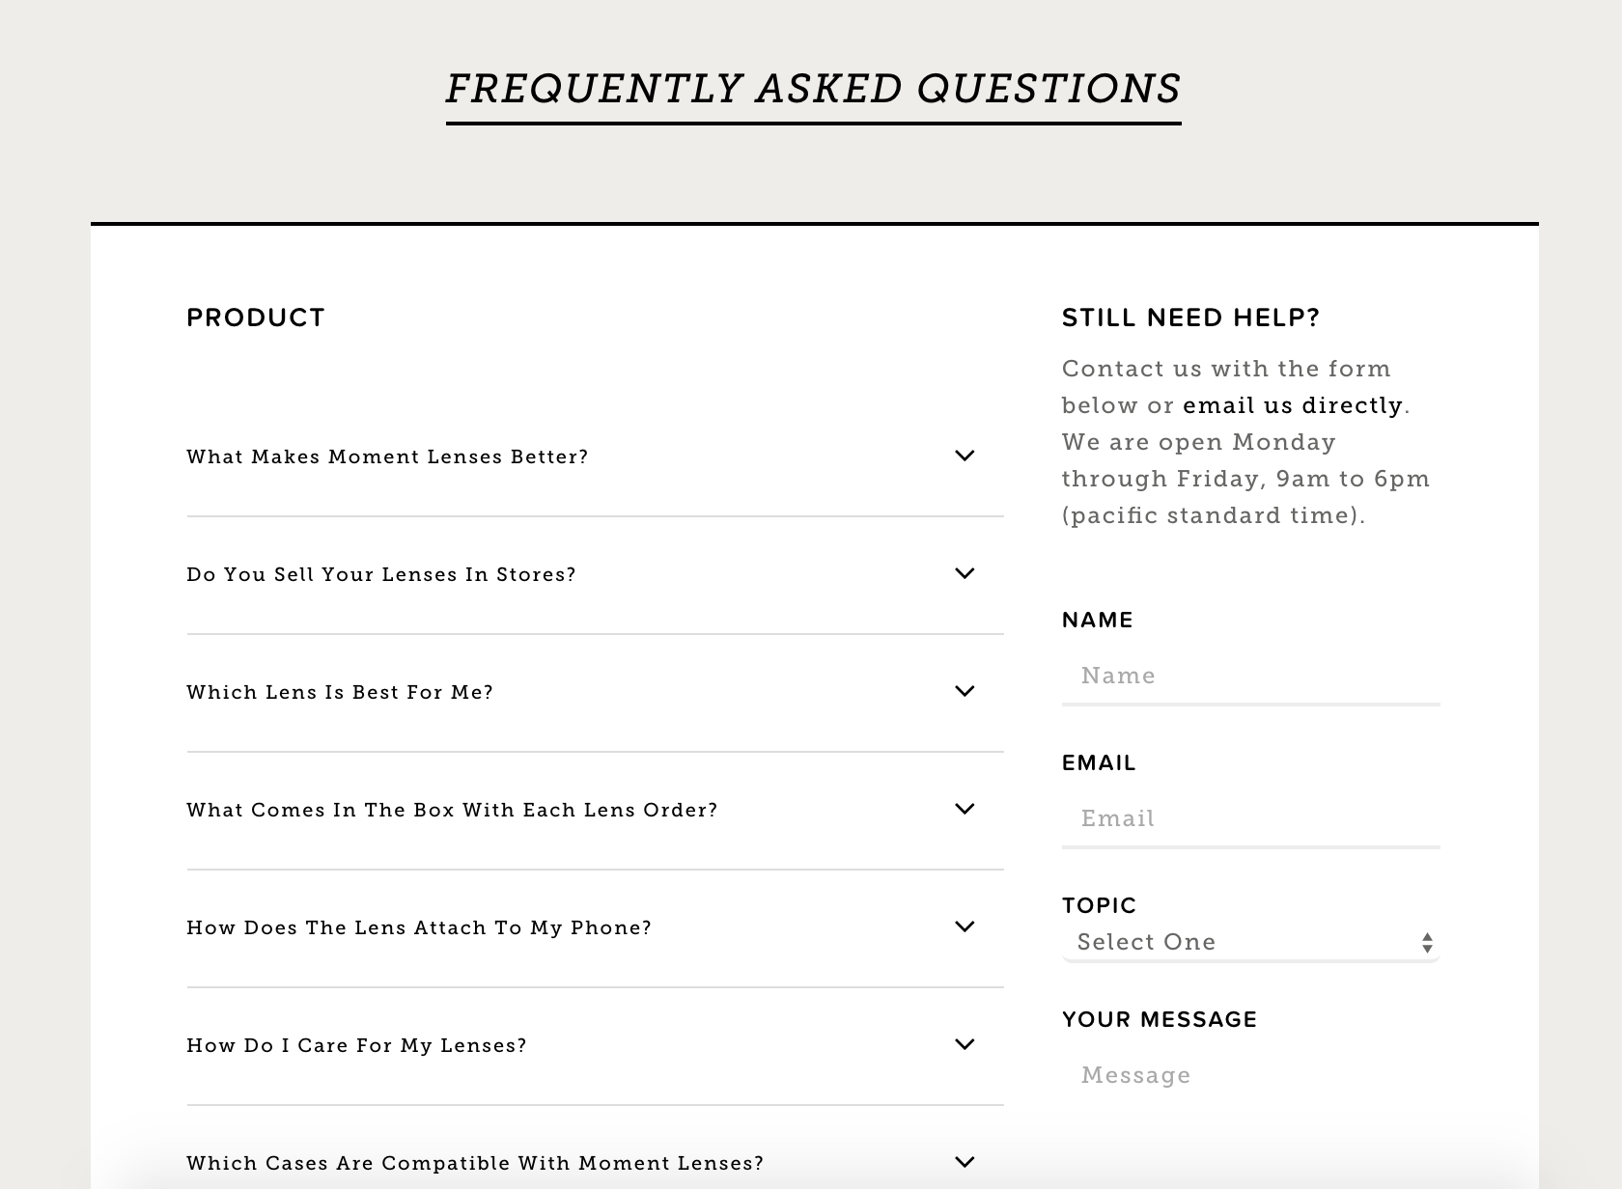Screen dimensions: 1622x1189
Task: Click 'What Comes In The Box With Each Lens Order?'
Action: (x=452, y=810)
